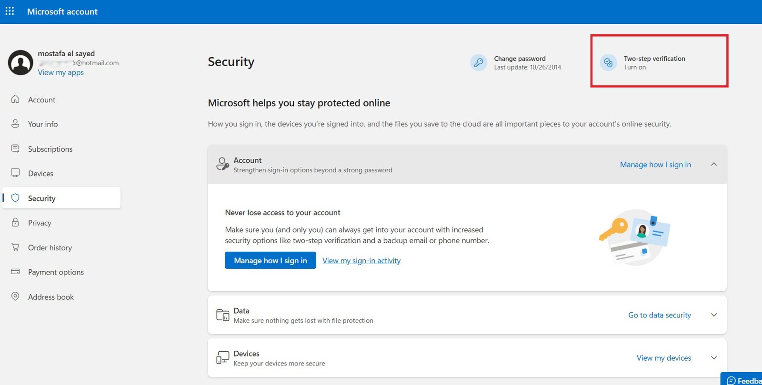Expand the Data section chevron
The image size is (762, 385).
click(713, 315)
